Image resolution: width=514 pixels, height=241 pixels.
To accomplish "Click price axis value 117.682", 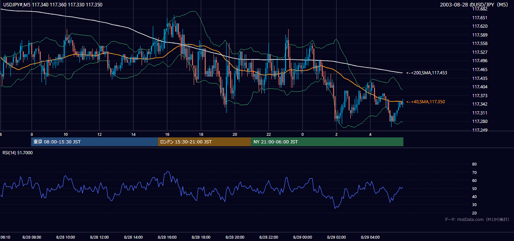I will (x=480, y=9).
